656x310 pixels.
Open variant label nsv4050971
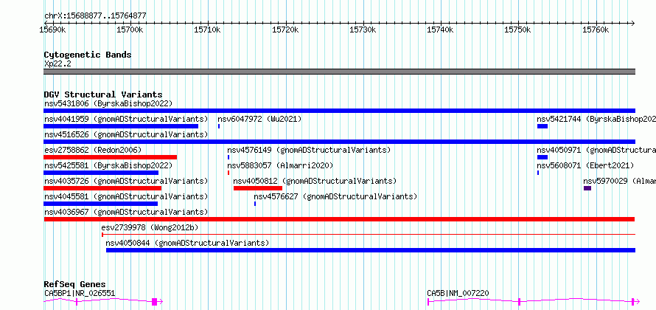[596, 150]
